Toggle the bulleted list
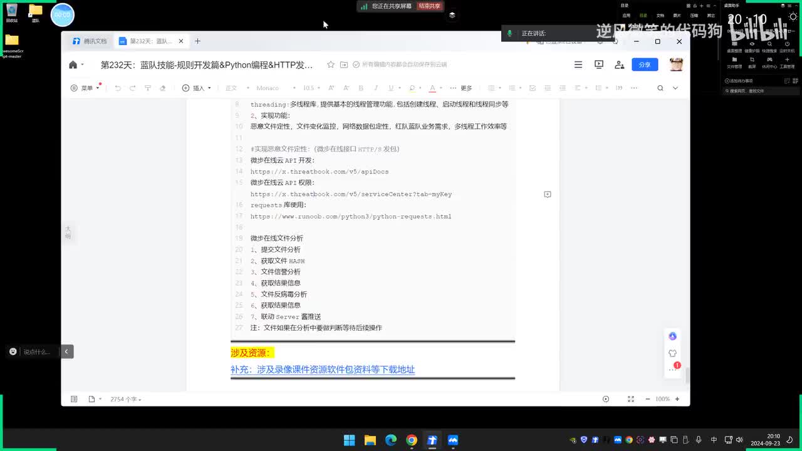Screen dimensions: 802x451 point(491,88)
